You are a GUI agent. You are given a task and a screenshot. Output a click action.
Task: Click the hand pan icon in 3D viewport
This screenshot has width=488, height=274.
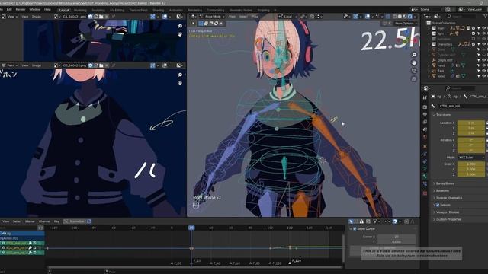point(414,62)
